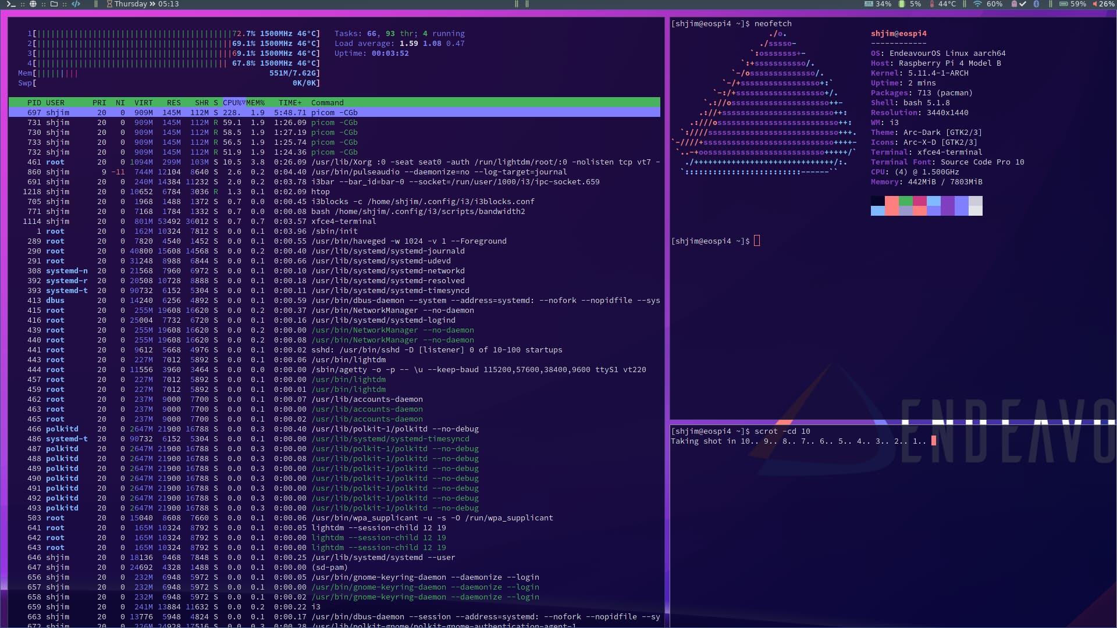
Task: Select the /sbin/init process row
Action: tap(335, 231)
